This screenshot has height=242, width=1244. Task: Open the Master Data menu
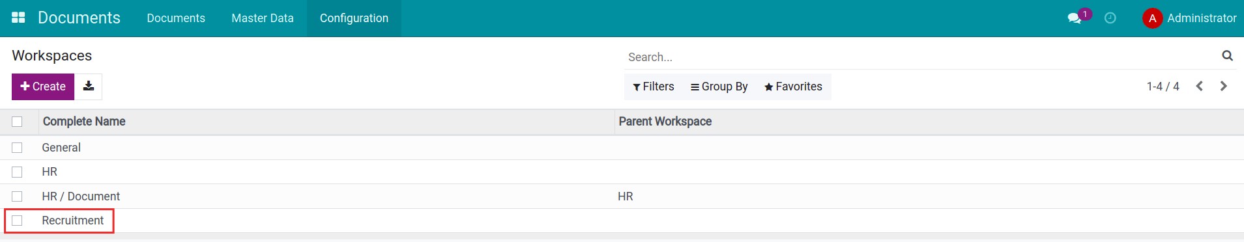263,18
